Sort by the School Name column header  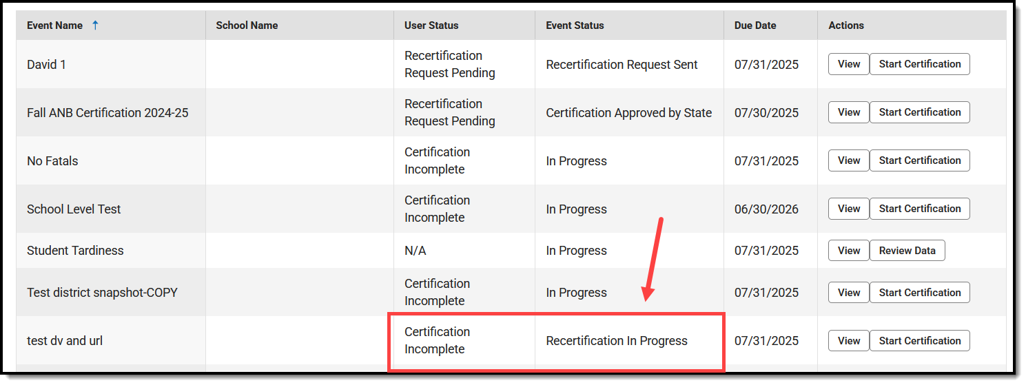point(247,25)
